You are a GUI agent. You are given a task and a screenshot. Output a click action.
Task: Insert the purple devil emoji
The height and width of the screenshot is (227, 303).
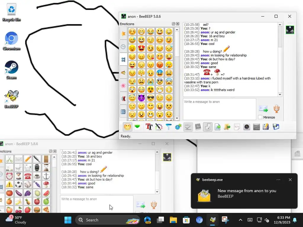[x=141, y=98]
